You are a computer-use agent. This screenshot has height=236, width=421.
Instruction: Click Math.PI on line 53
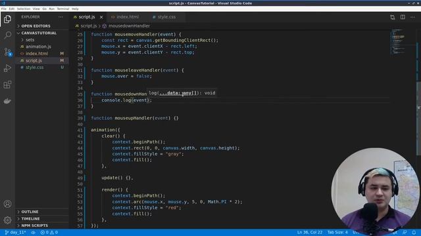(217, 202)
